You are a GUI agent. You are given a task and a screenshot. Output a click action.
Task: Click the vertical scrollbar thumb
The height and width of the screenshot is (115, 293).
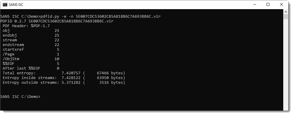click(286, 17)
